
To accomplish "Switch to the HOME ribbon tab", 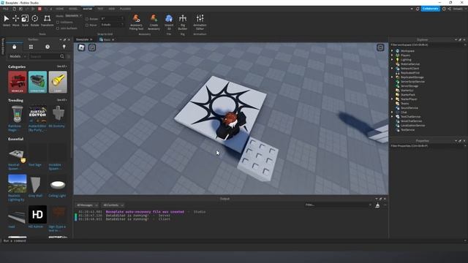I will pos(60,9).
